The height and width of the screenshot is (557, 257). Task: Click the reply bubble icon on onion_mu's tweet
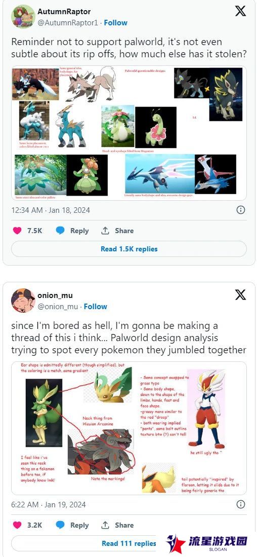tap(60, 525)
